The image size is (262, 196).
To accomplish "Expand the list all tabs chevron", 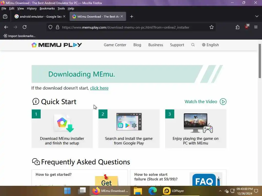I will click(257, 16).
